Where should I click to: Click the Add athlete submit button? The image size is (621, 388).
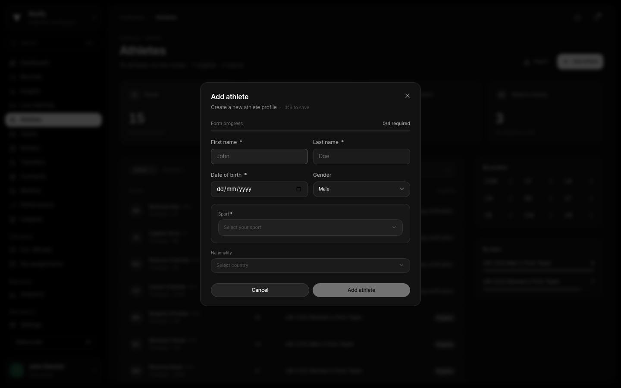click(361, 290)
